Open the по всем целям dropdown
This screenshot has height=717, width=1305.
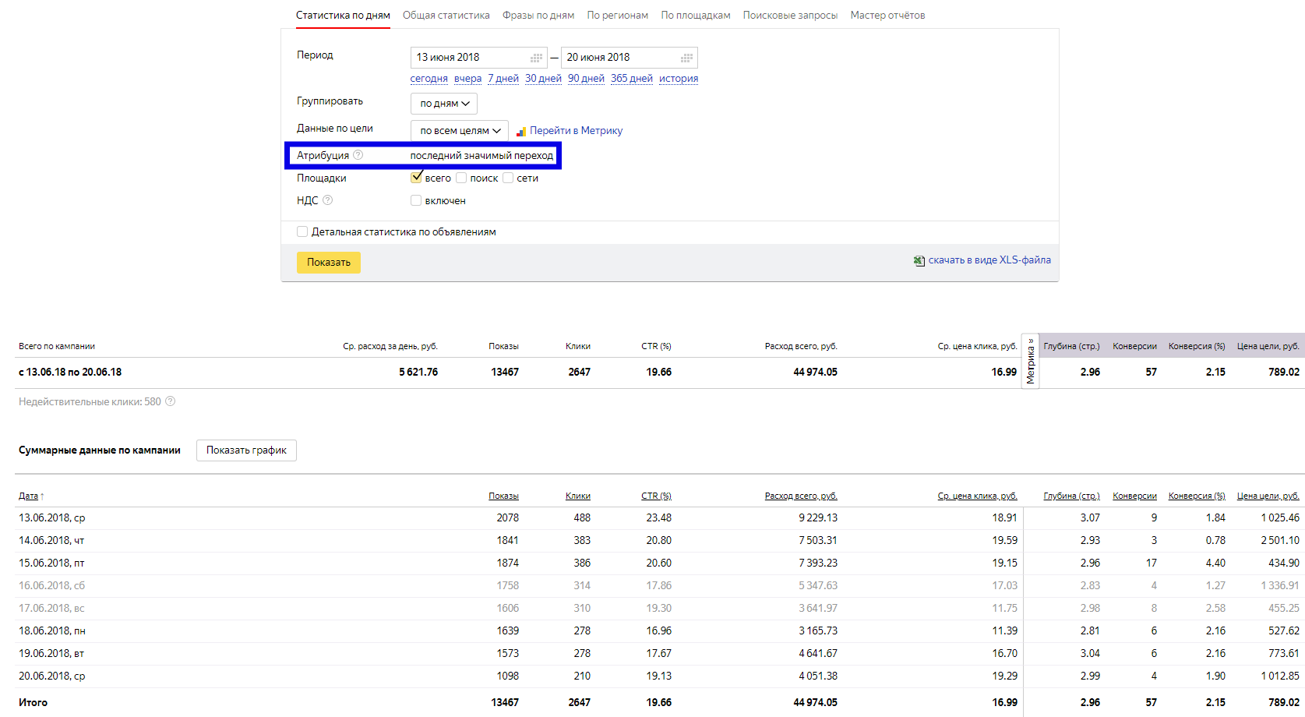coord(460,131)
